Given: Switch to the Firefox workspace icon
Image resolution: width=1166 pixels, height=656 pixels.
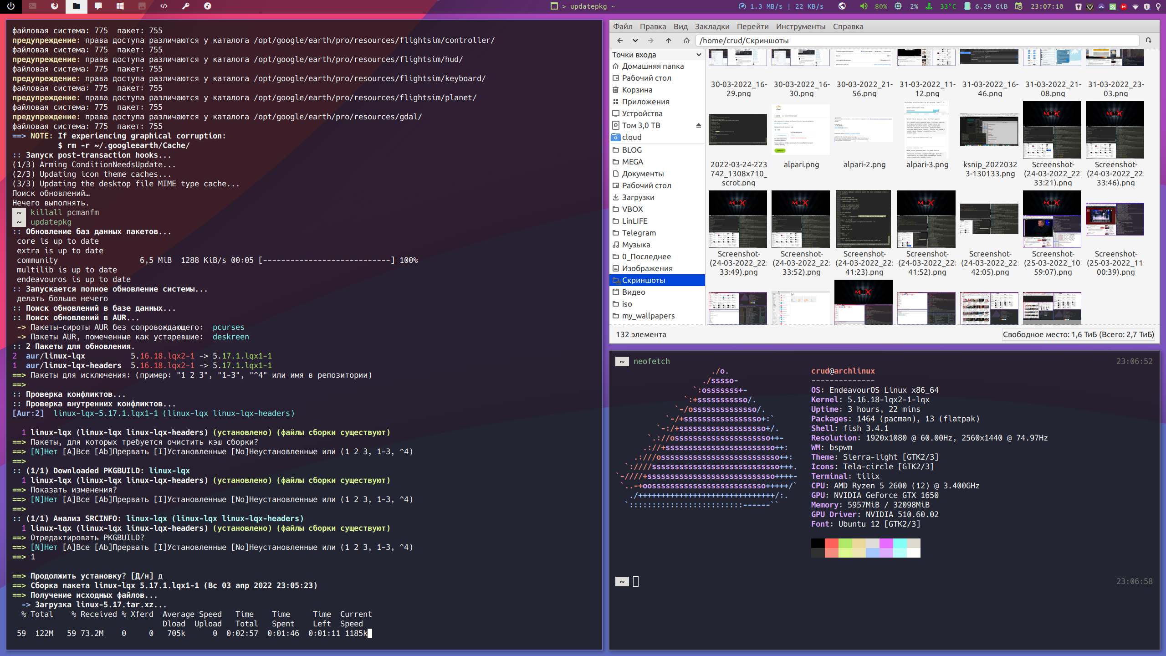Looking at the screenshot, I should [55, 6].
